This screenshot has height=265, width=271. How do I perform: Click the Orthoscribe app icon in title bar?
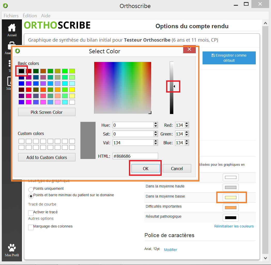[x=5, y=5]
